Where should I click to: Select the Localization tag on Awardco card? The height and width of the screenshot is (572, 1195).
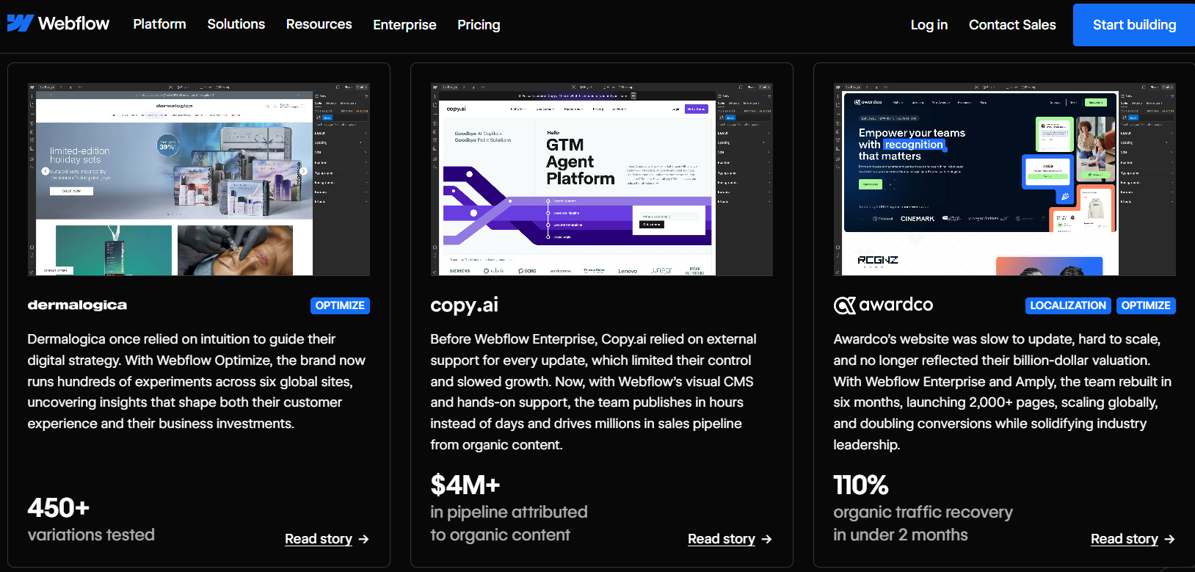click(x=1067, y=305)
